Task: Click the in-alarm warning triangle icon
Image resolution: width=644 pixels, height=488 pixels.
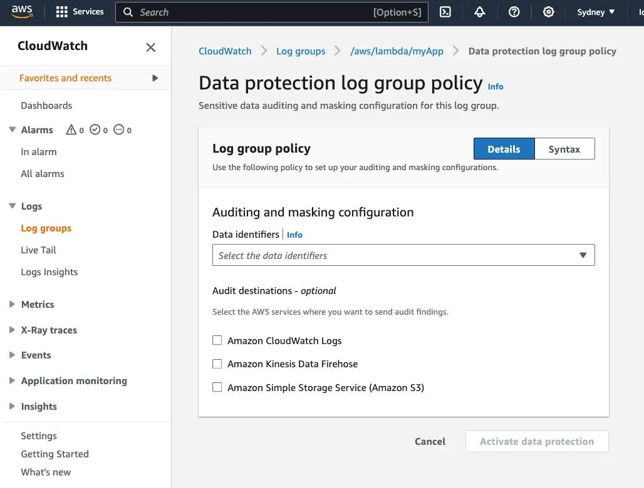Action: click(x=71, y=130)
